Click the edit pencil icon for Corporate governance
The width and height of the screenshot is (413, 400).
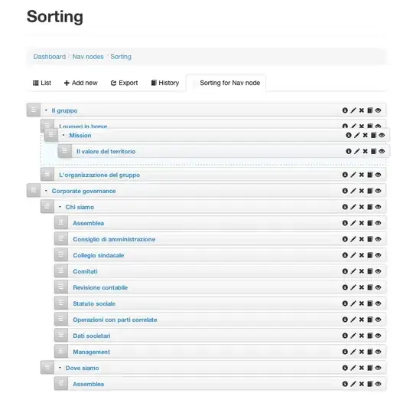pos(353,191)
